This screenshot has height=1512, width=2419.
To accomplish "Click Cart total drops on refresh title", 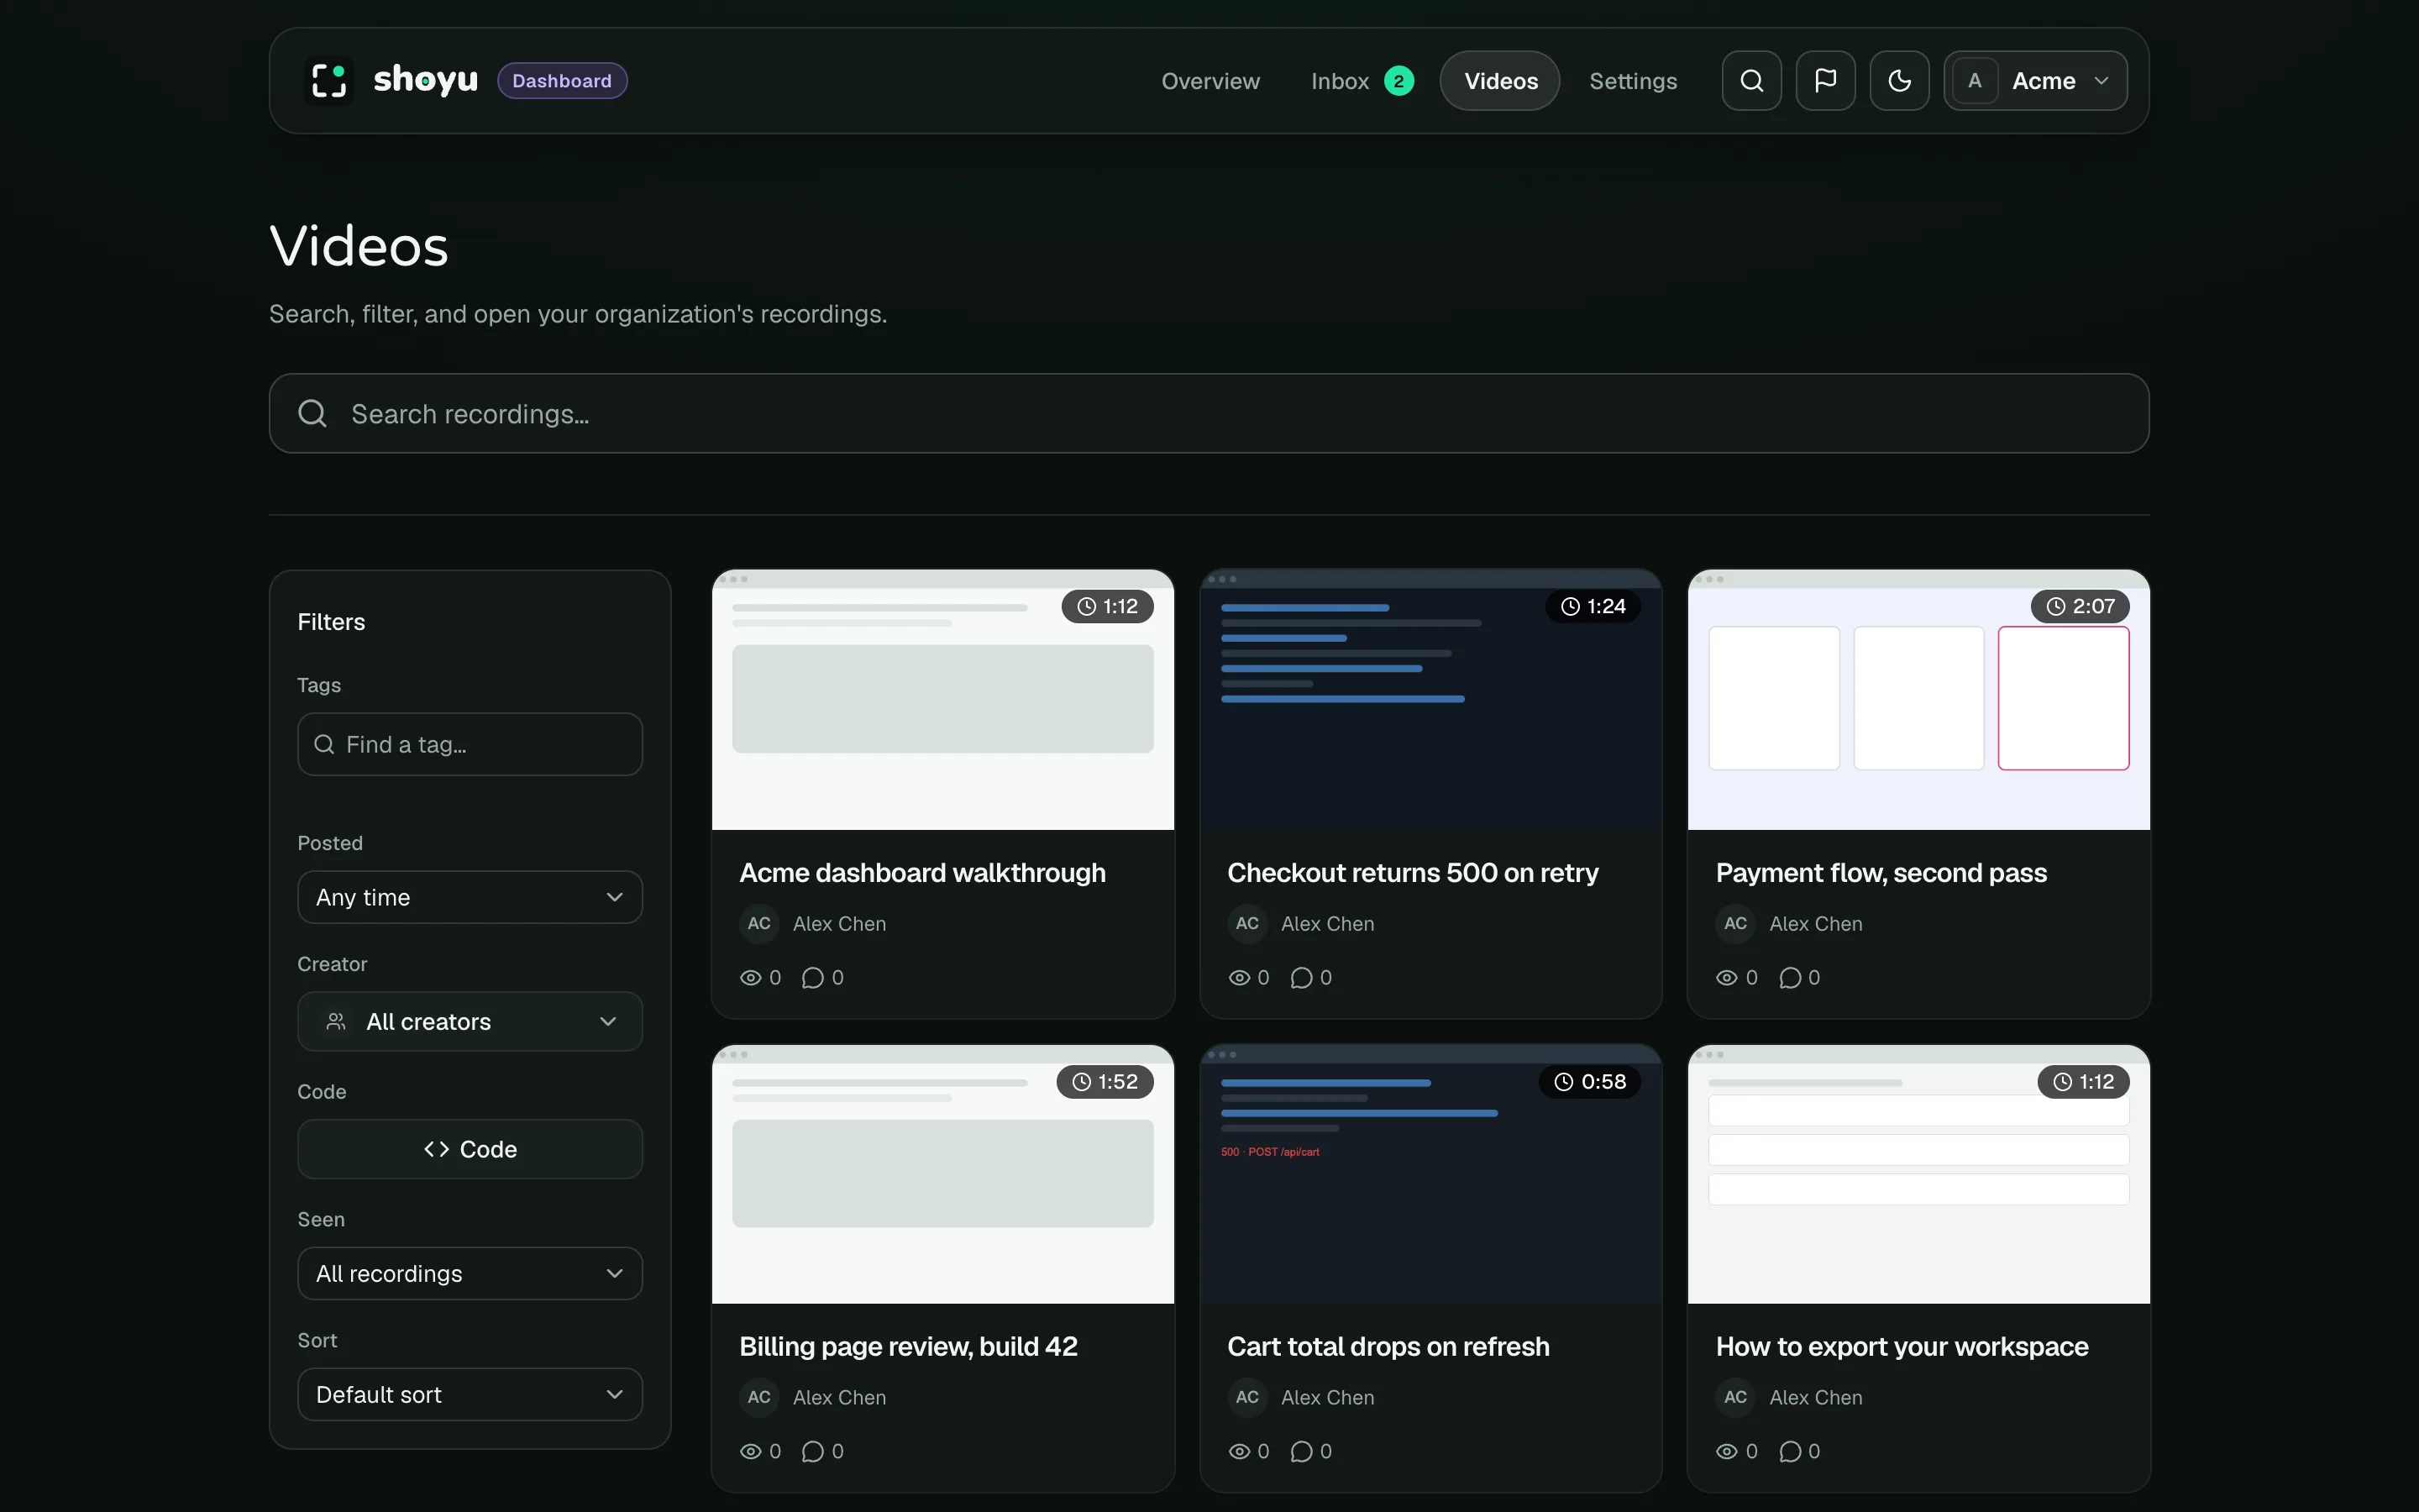I will tap(1388, 1347).
